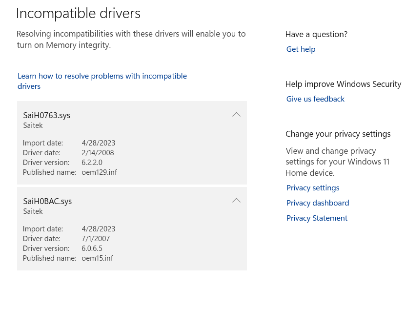Click the 2/14/2008 driver date

98,153
